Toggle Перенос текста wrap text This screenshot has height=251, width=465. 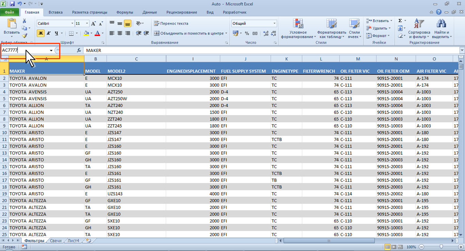click(171, 23)
